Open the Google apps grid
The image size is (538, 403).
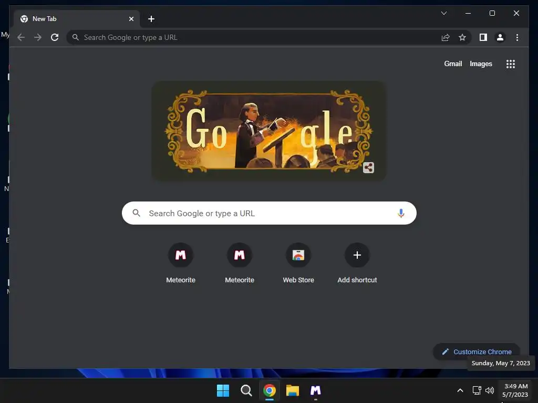pos(511,64)
